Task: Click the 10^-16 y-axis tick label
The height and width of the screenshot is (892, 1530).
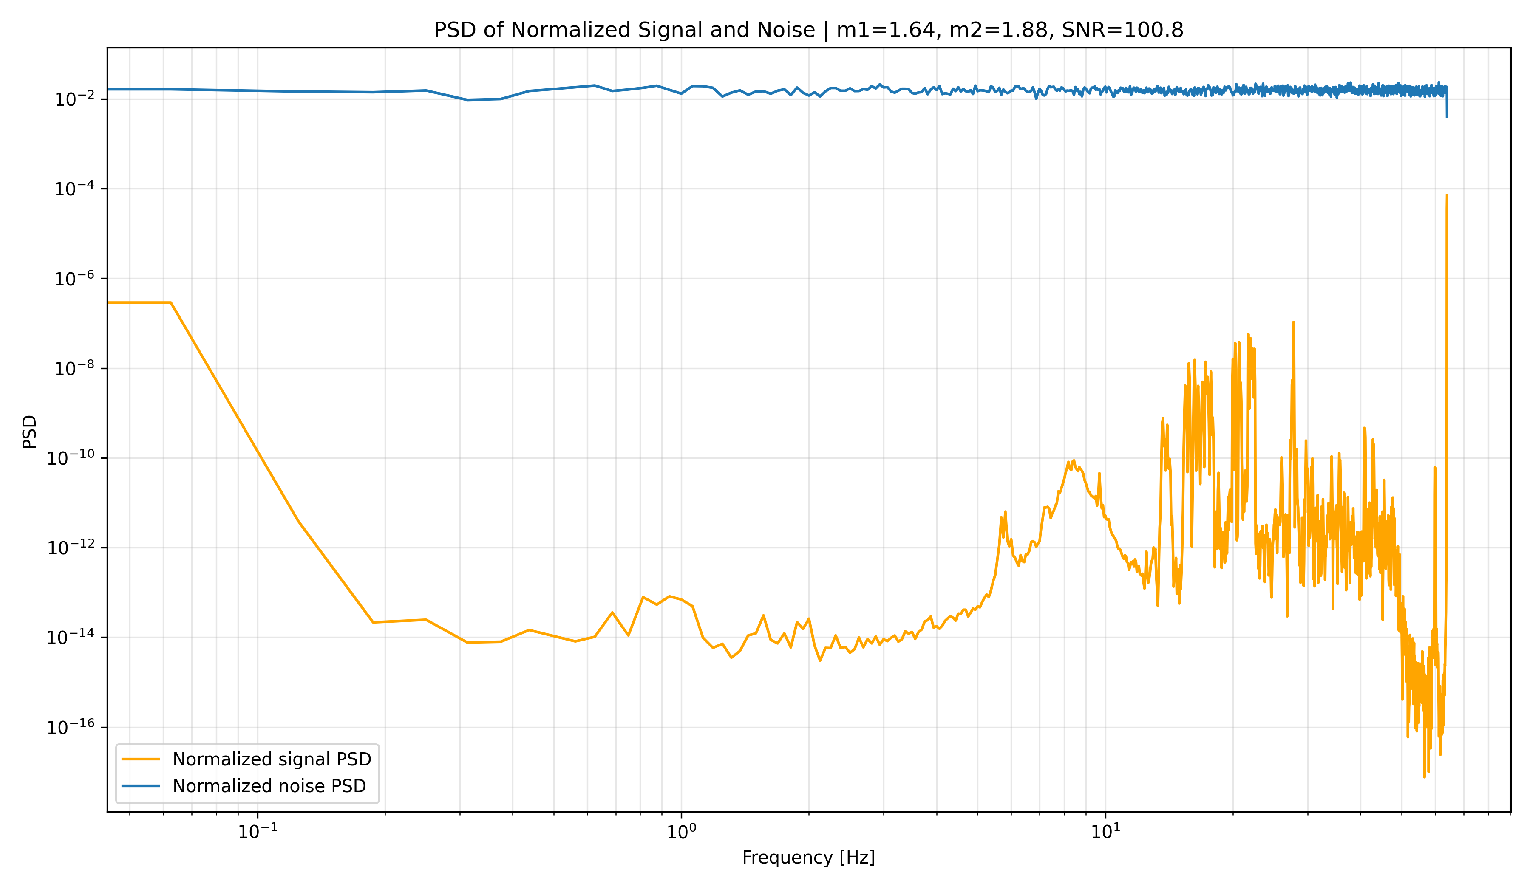Action: (68, 727)
